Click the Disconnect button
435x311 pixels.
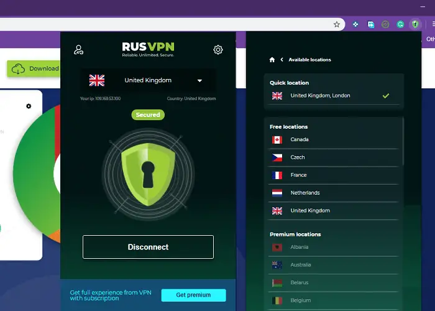point(148,247)
